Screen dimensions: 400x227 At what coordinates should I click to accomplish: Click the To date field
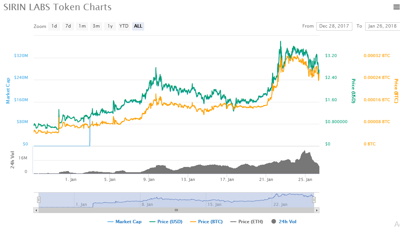pyautogui.click(x=382, y=26)
